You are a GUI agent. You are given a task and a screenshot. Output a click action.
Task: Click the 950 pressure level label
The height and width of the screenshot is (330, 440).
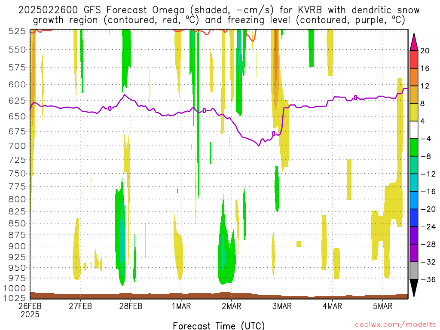pos(17,268)
